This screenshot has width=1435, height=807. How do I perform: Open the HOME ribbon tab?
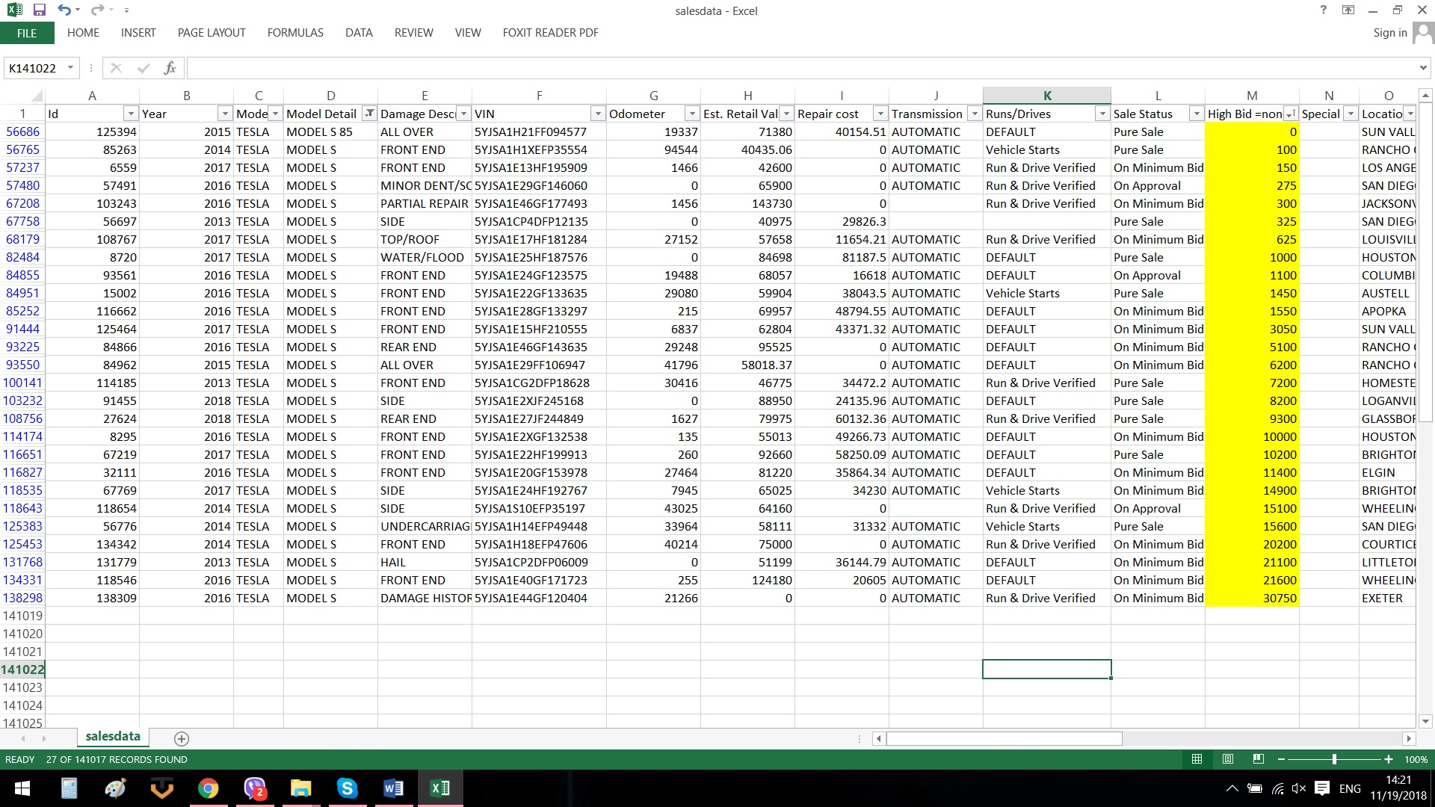83,33
